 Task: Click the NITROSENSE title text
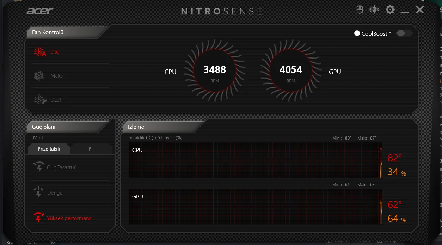click(222, 11)
